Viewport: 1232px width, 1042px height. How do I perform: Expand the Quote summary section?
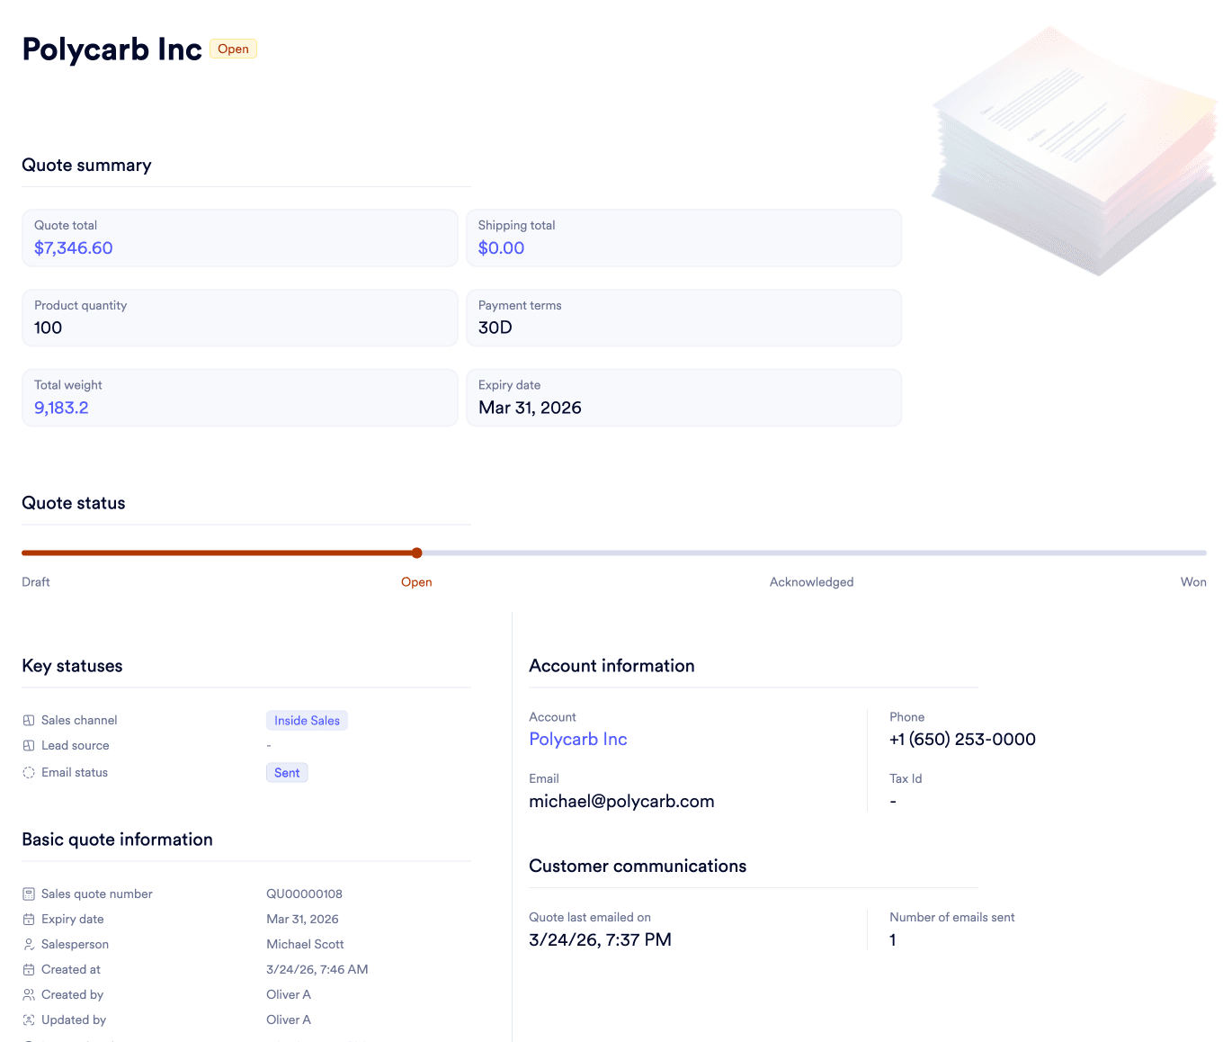pyautogui.click(x=86, y=165)
